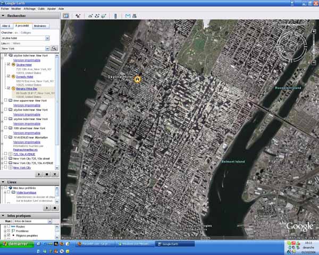Check the 10 AVENUE near Manhattan checkbox
Viewport: 319px width, 255px height.
[x=6, y=137]
